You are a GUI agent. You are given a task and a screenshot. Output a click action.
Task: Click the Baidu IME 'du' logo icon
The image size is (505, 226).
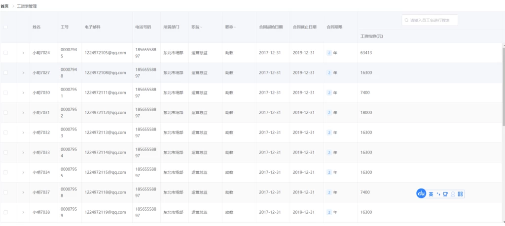point(422,194)
